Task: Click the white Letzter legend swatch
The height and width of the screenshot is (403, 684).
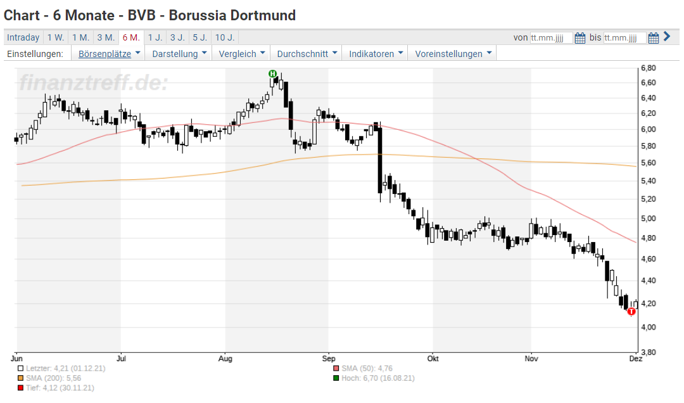Action: [20, 369]
